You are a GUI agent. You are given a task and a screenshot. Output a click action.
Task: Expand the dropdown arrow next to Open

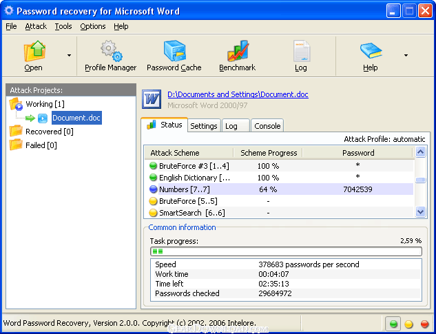tap(69, 55)
